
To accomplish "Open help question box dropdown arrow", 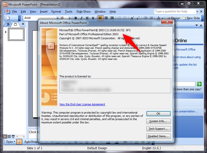I will pos(197,12).
